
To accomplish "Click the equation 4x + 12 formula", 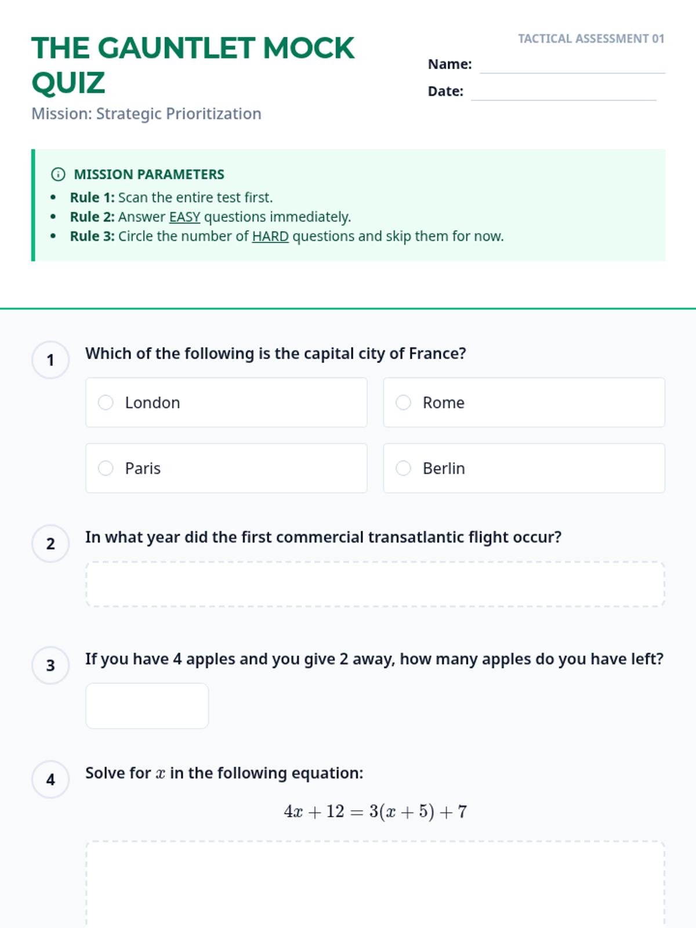I will pyautogui.click(x=375, y=811).
